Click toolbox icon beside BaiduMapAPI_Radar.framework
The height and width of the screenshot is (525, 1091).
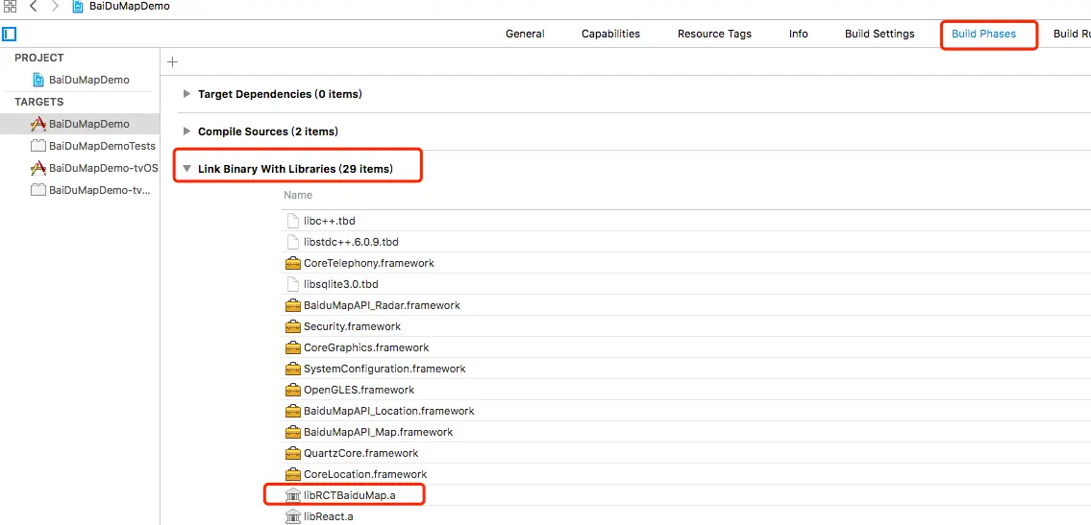click(x=292, y=305)
